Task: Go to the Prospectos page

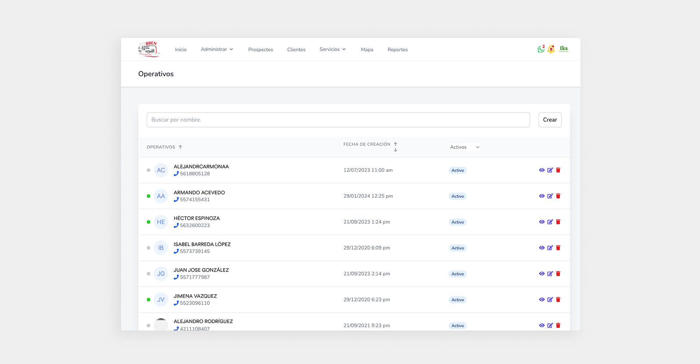Action: tap(260, 50)
